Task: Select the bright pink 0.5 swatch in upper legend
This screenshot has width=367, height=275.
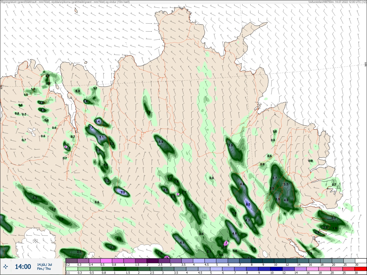Action: pos(106,261)
